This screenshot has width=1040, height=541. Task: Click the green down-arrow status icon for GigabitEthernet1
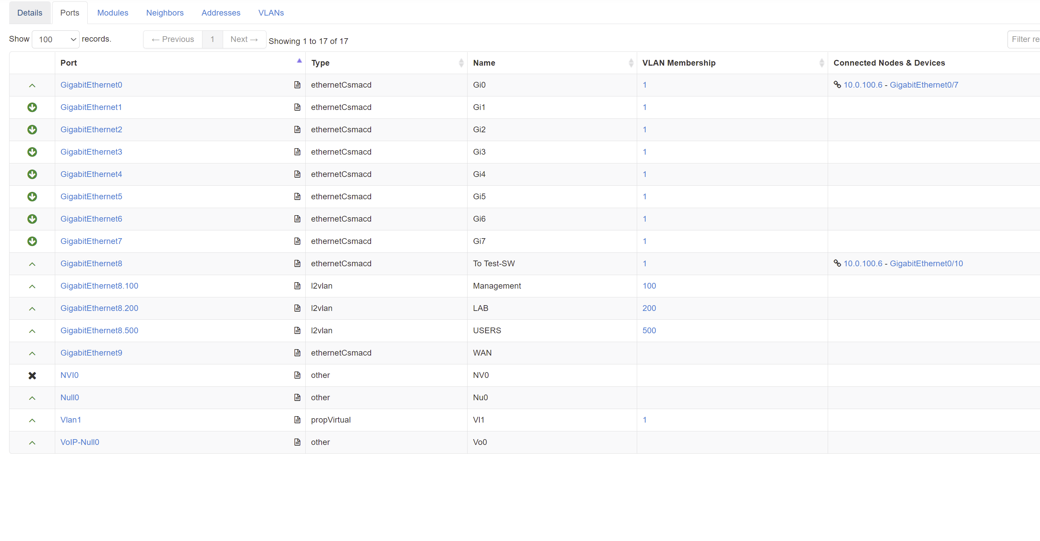[32, 107]
